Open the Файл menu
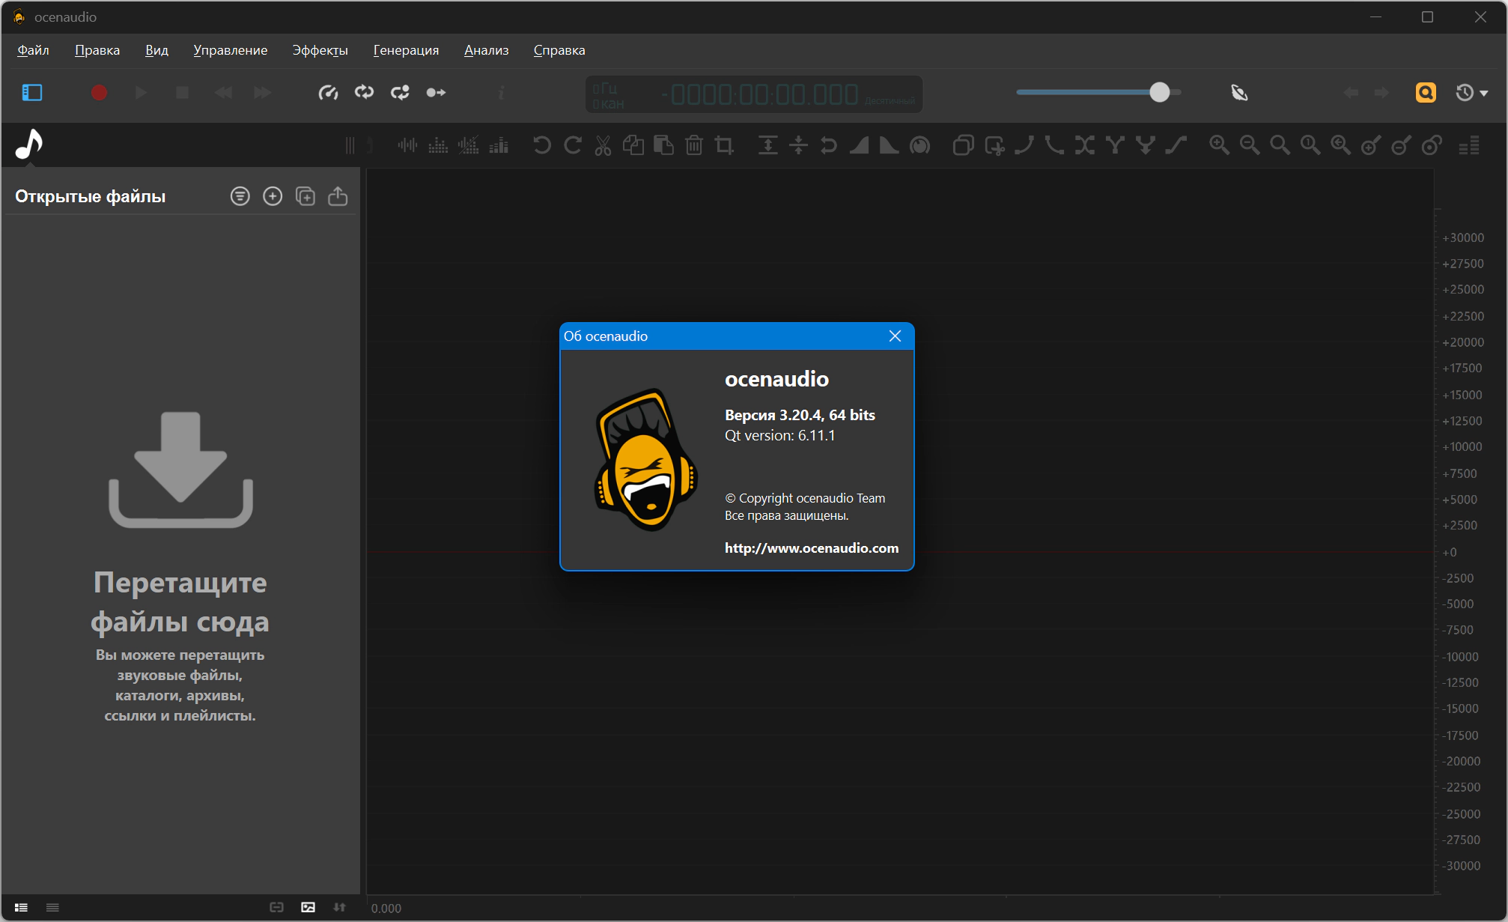1508x922 pixels. pos(33,50)
